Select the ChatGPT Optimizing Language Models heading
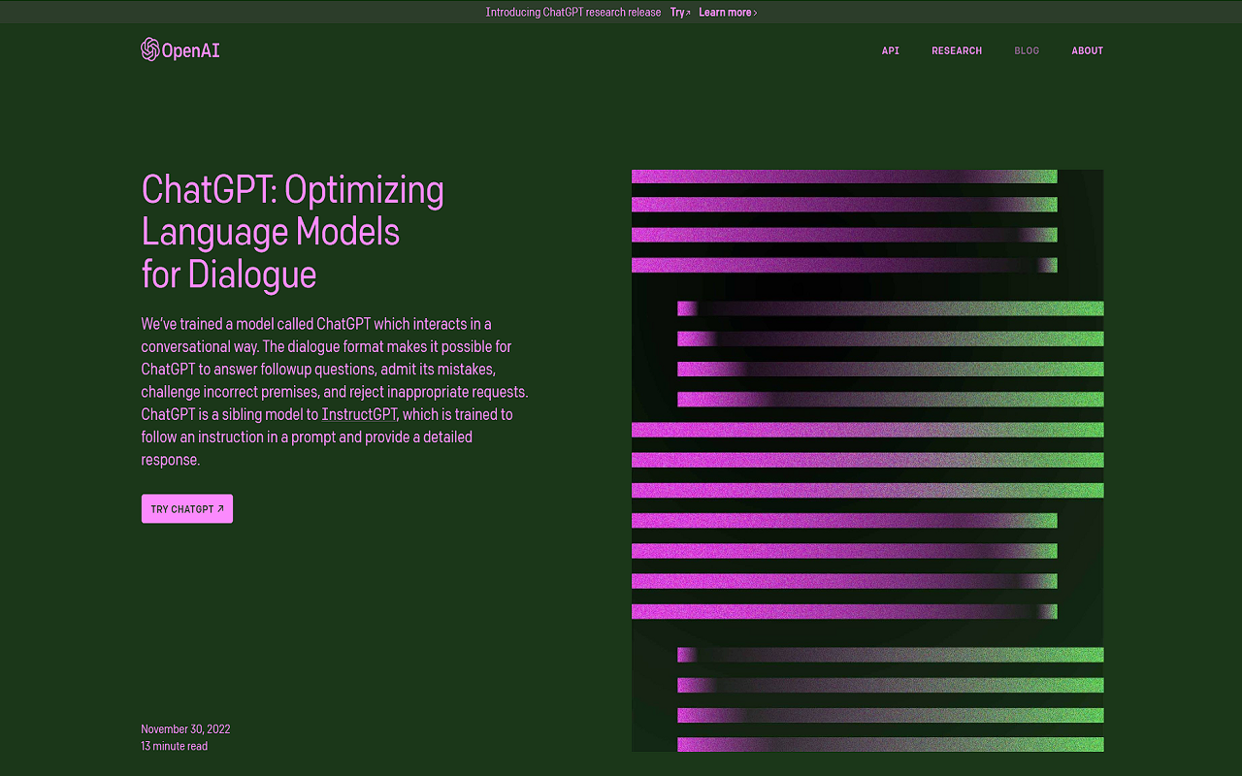Screen dimensions: 1242x776 [x=293, y=232]
